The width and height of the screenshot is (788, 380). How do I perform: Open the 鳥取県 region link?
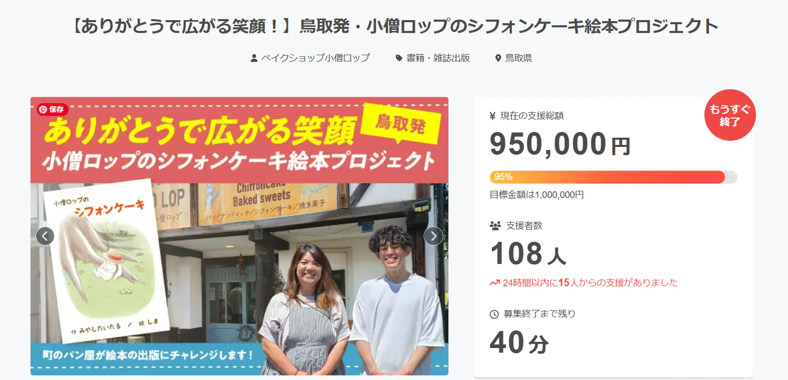[x=519, y=58]
